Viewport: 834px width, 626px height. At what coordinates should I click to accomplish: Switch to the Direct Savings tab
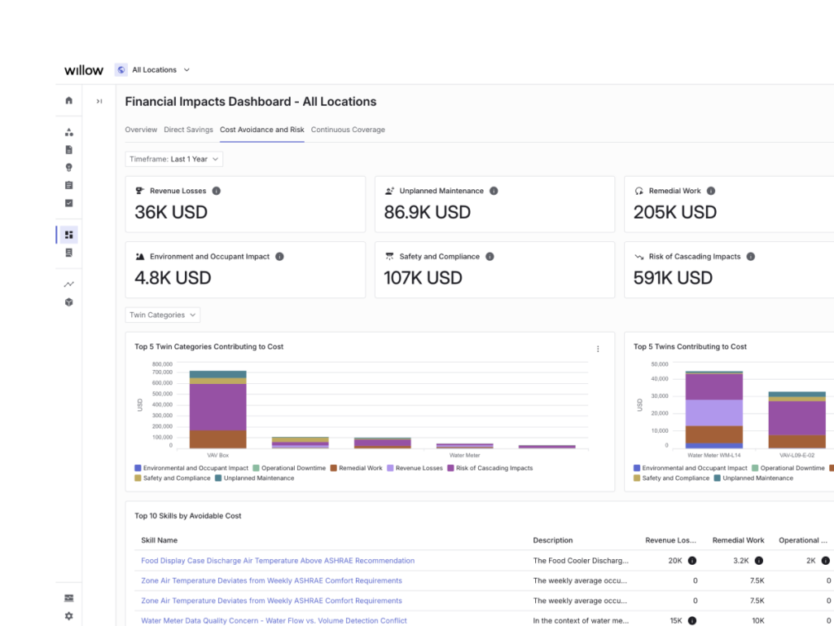click(x=188, y=130)
